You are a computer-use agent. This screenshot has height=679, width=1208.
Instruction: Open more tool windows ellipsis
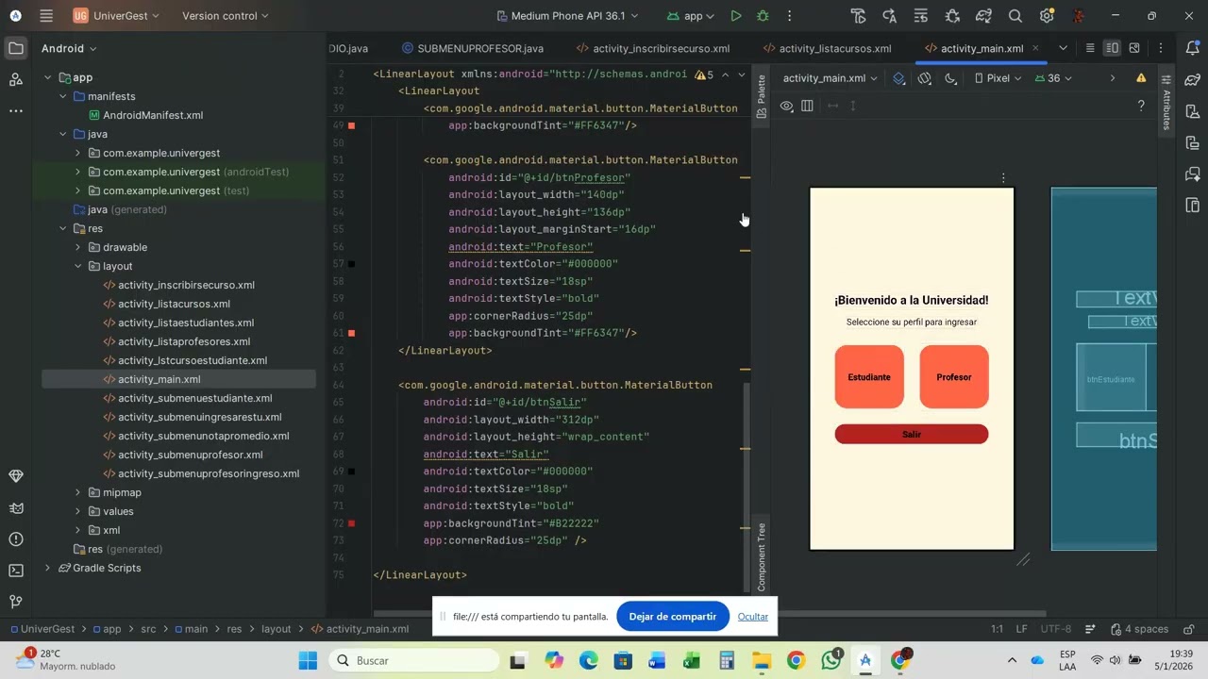[x=16, y=110]
